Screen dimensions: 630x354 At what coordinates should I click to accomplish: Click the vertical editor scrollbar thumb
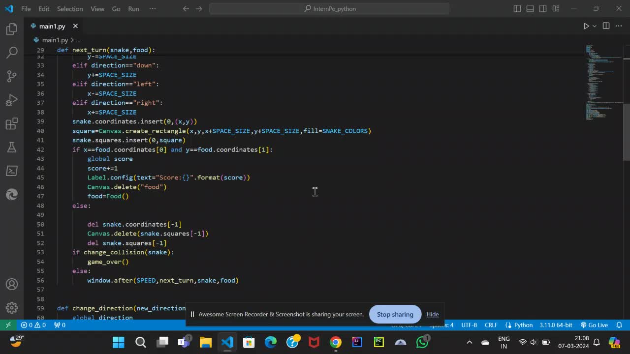[x=626, y=132]
